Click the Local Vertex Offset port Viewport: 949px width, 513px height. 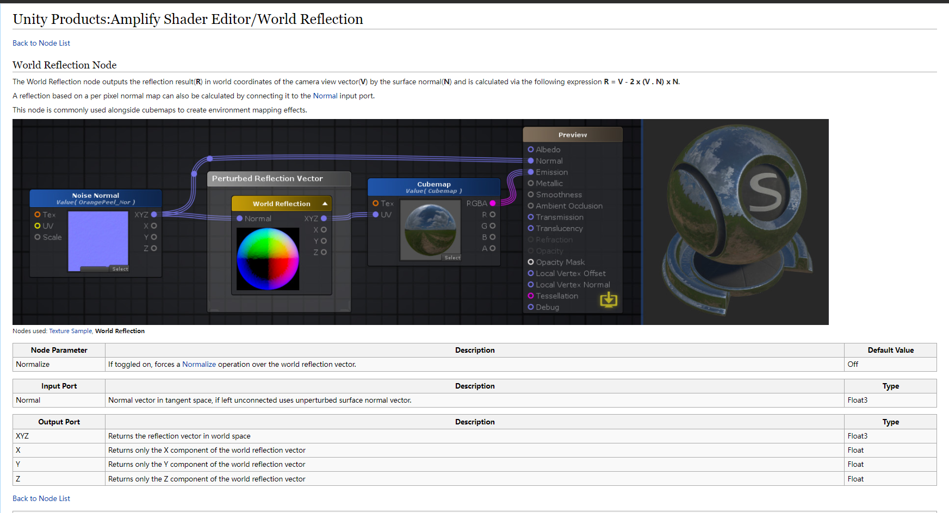pos(531,273)
